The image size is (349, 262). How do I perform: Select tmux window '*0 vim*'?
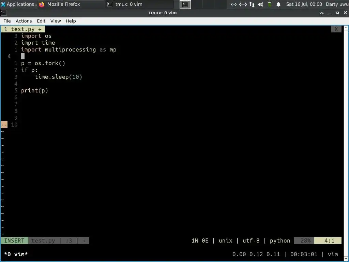(x=16, y=254)
